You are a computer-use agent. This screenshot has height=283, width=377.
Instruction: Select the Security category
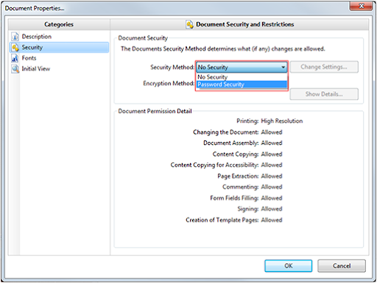[59, 47]
